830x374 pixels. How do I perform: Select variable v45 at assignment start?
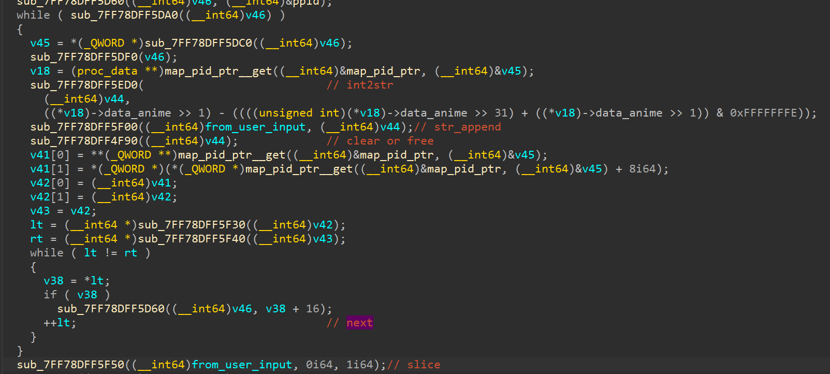click(x=40, y=43)
